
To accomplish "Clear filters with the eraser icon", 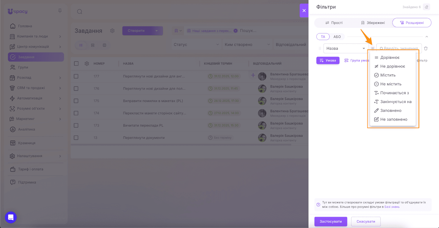I will tap(426, 7).
